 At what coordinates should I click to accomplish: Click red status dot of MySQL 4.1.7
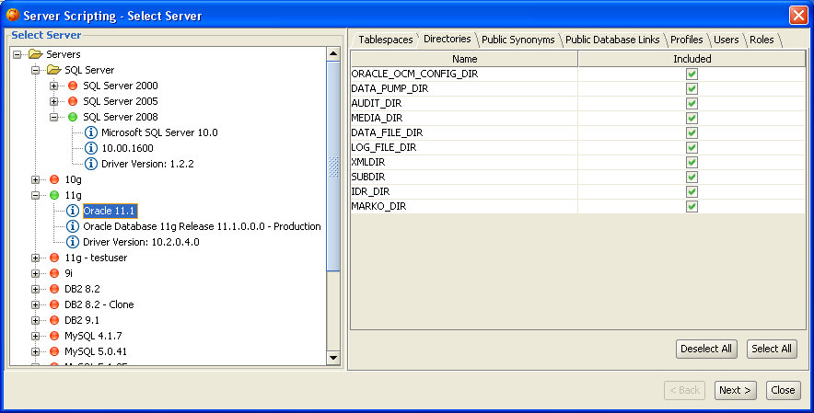[x=54, y=336]
